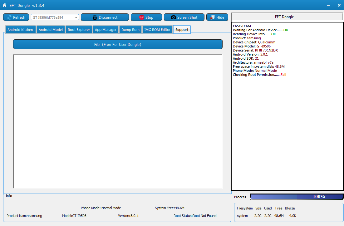Click the home icon in title bar
Viewport: 344px width, 226px height.
4,5
